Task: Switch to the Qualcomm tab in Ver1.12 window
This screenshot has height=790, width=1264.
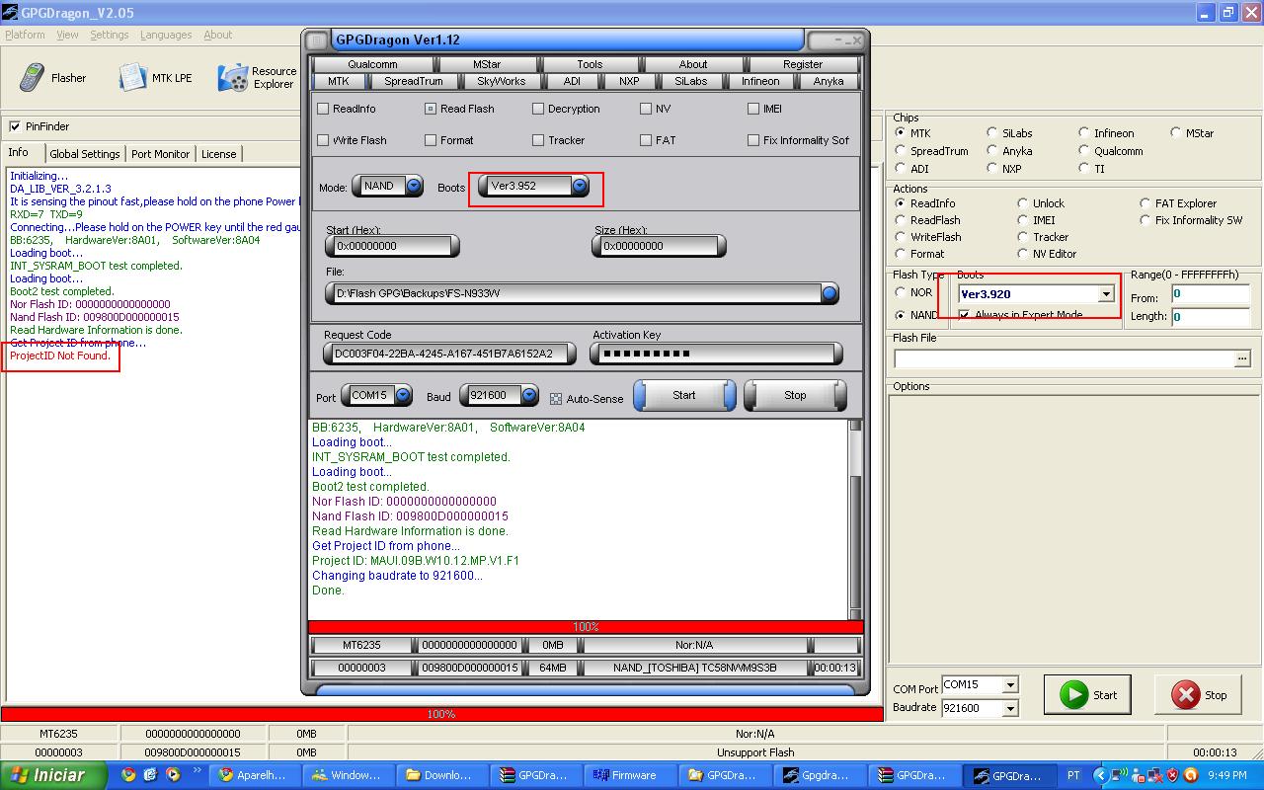Action: [372, 64]
